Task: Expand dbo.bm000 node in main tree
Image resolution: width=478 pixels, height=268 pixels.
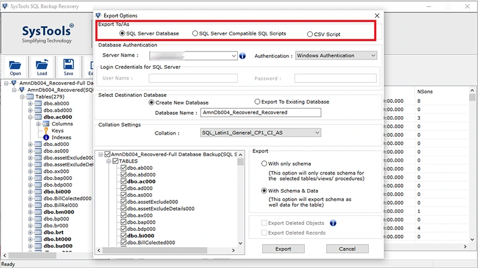Action: pyautogui.click(x=30, y=212)
